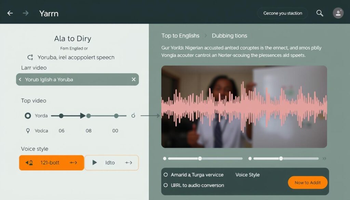Select the Yorda radio button
The image size is (350, 200).
(x=27, y=116)
